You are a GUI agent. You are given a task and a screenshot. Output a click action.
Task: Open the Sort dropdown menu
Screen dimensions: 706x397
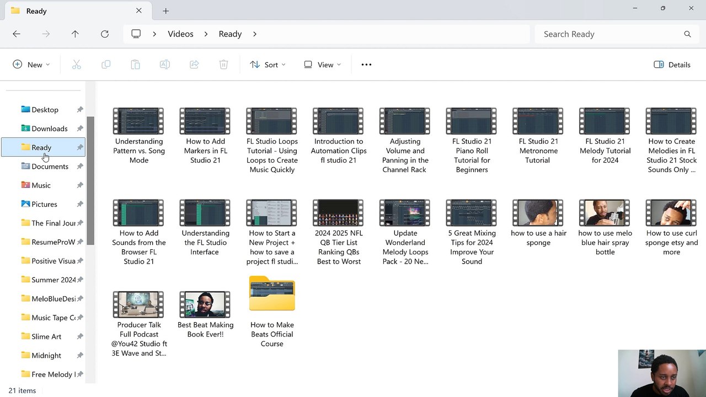pyautogui.click(x=268, y=65)
